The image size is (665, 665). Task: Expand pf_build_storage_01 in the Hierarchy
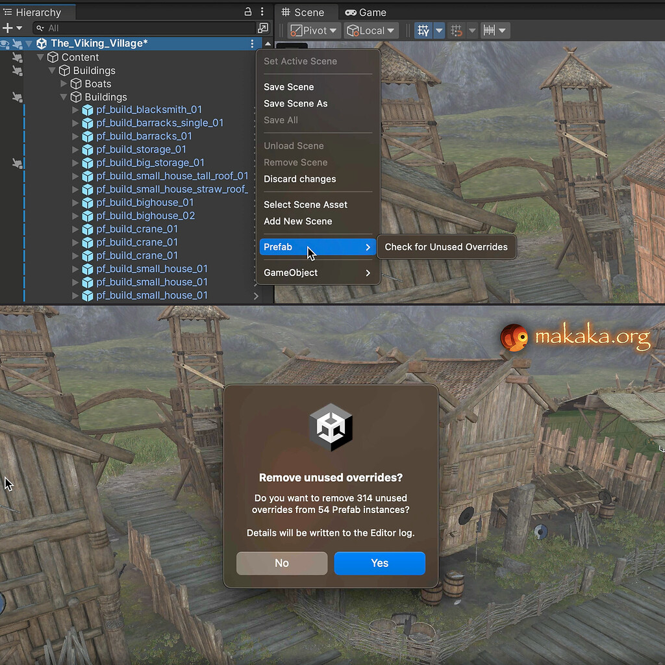click(76, 149)
